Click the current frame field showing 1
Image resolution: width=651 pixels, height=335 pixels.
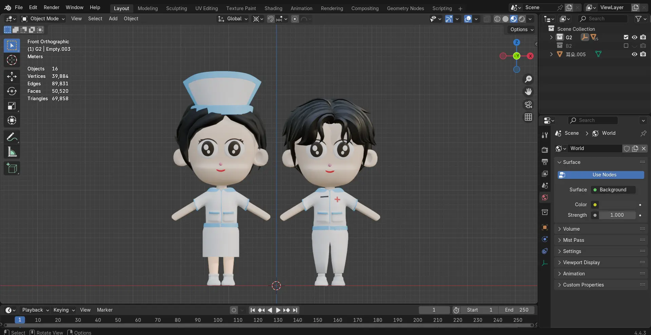point(434,310)
